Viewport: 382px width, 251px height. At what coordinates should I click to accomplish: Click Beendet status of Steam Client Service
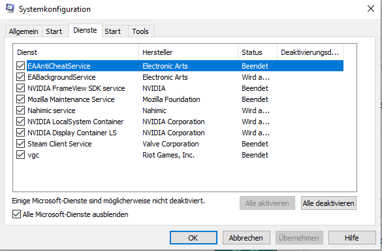click(255, 144)
